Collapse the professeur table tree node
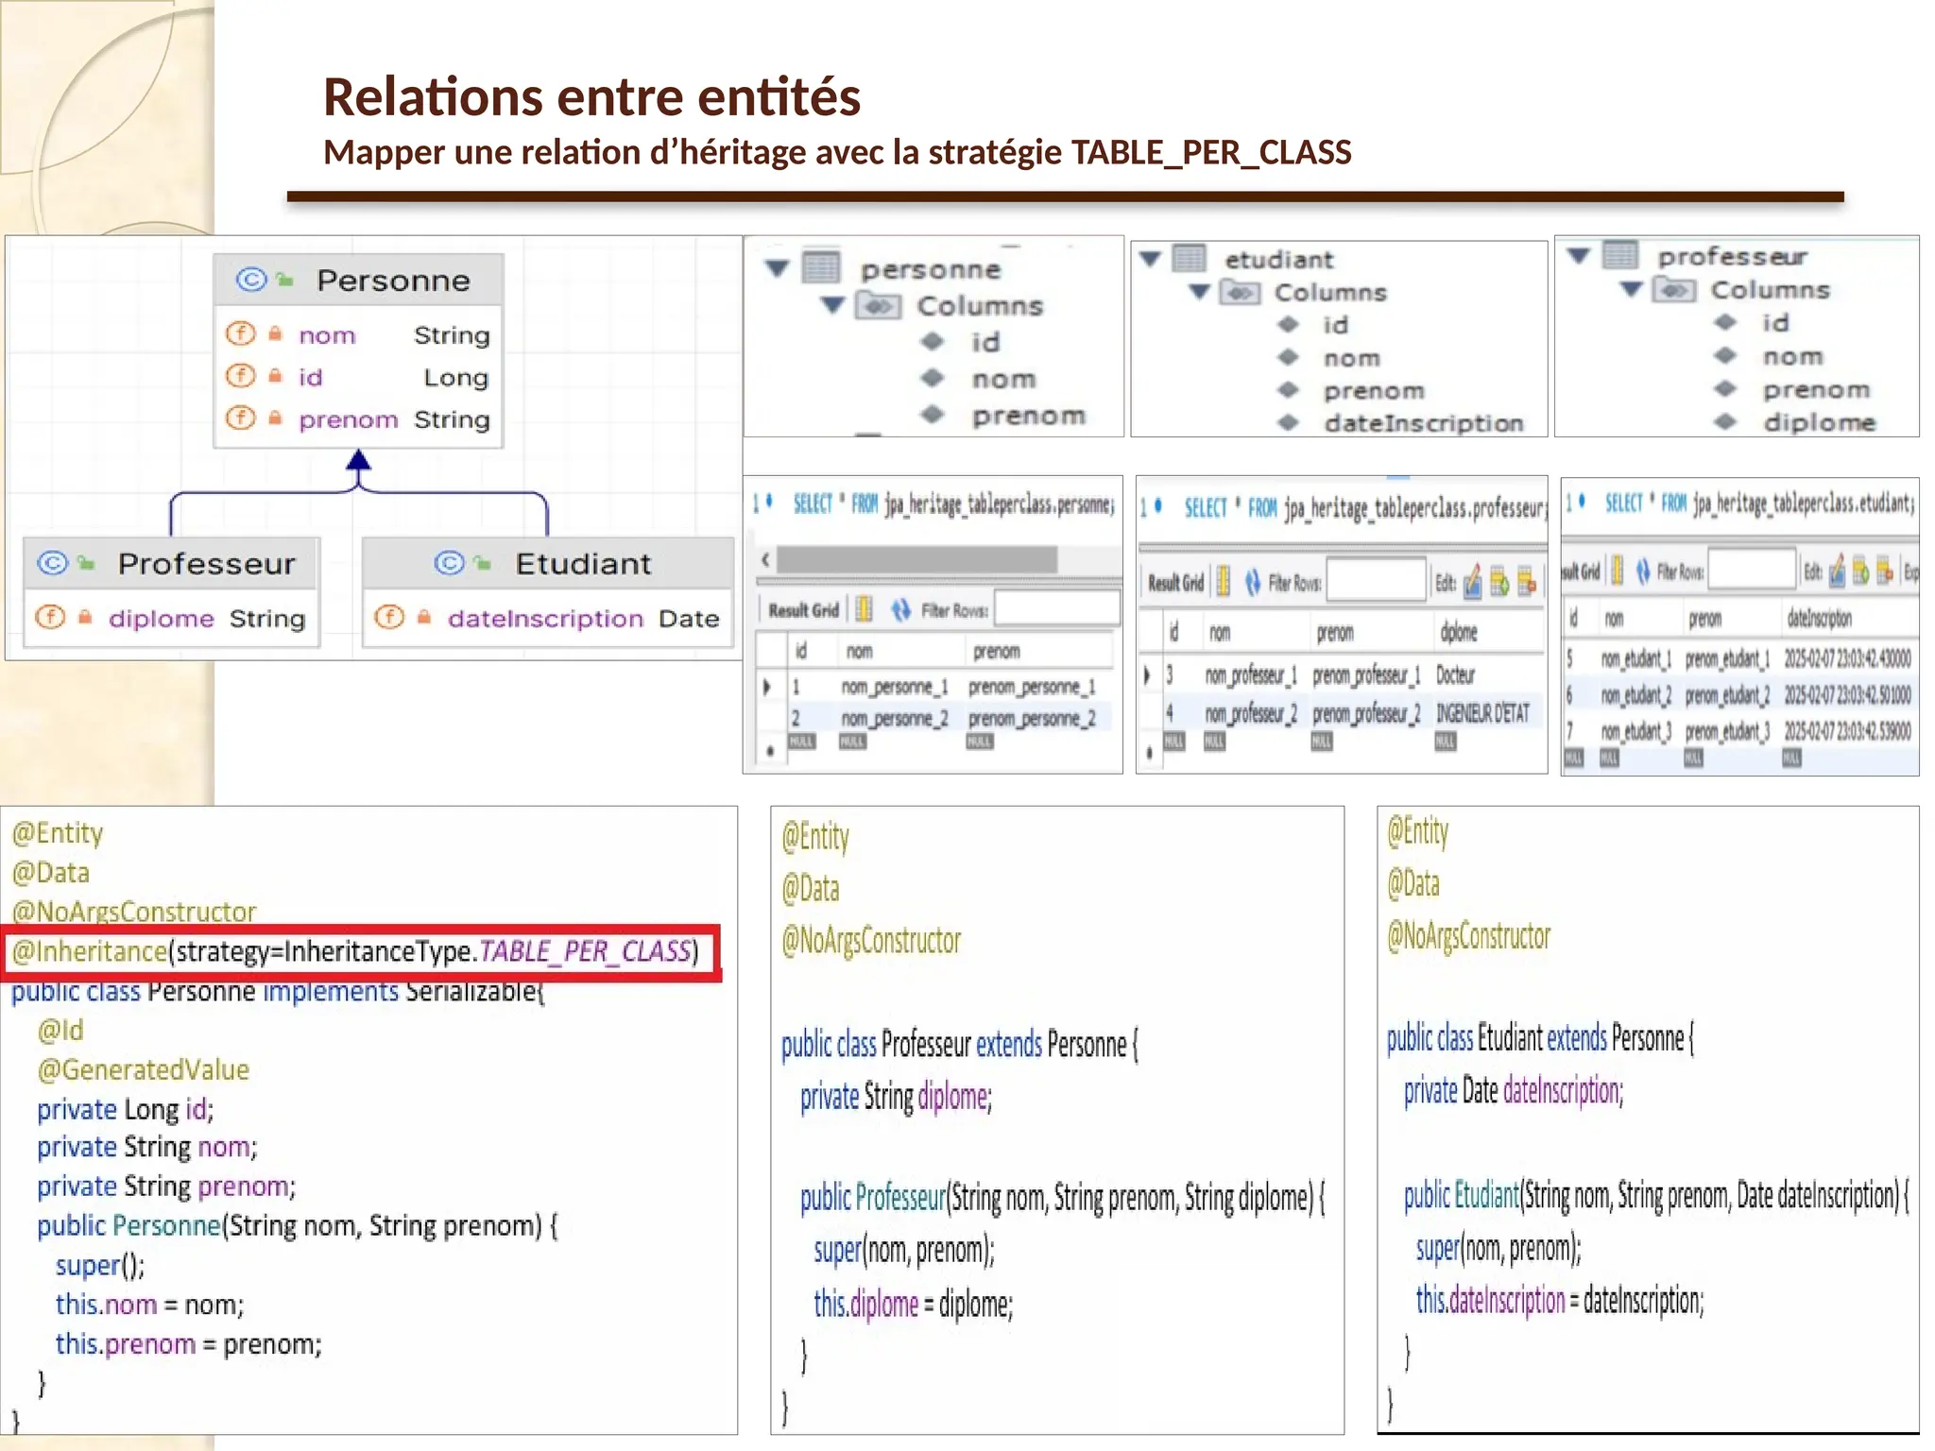This screenshot has width=1935, height=1451. coord(1579,255)
